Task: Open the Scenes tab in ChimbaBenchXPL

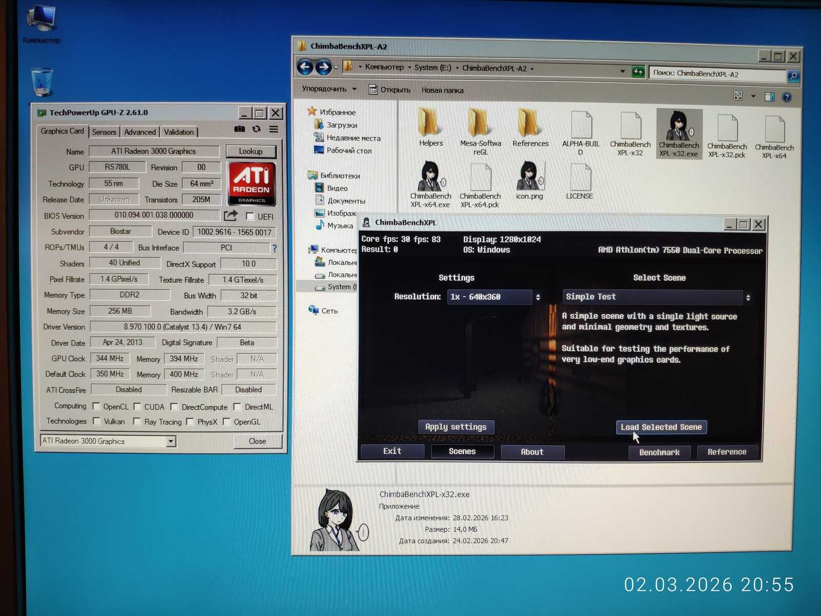Action: point(462,451)
